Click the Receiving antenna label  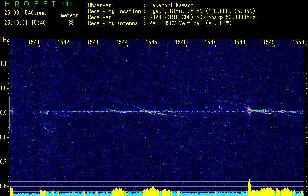pyautogui.click(x=113, y=23)
